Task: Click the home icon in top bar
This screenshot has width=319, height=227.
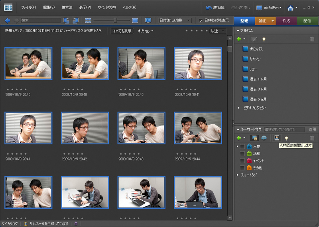Action: (290, 8)
